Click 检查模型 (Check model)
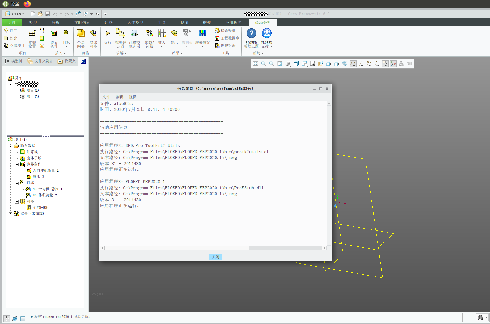490x324 pixels. pos(225,31)
